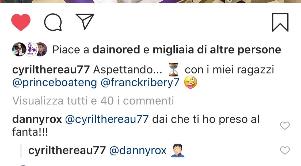Like the dannyrox comment with its heart

(285, 126)
